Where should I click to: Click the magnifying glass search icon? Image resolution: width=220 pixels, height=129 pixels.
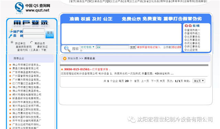[x=67, y=49]
